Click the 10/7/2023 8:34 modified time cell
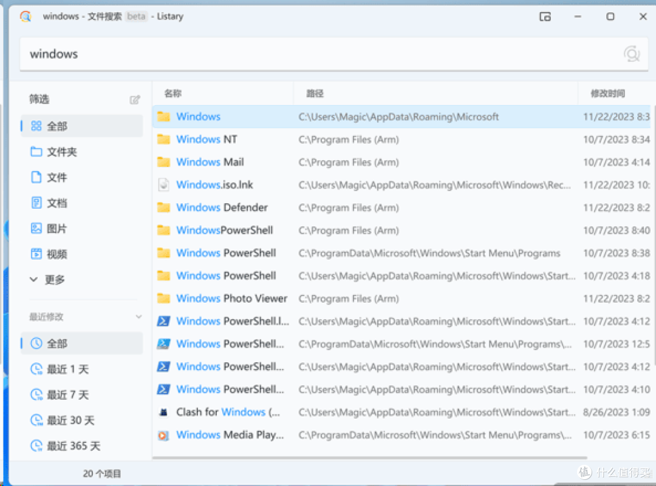This screenshot has height=486, width=656. [x=617, y=139]
